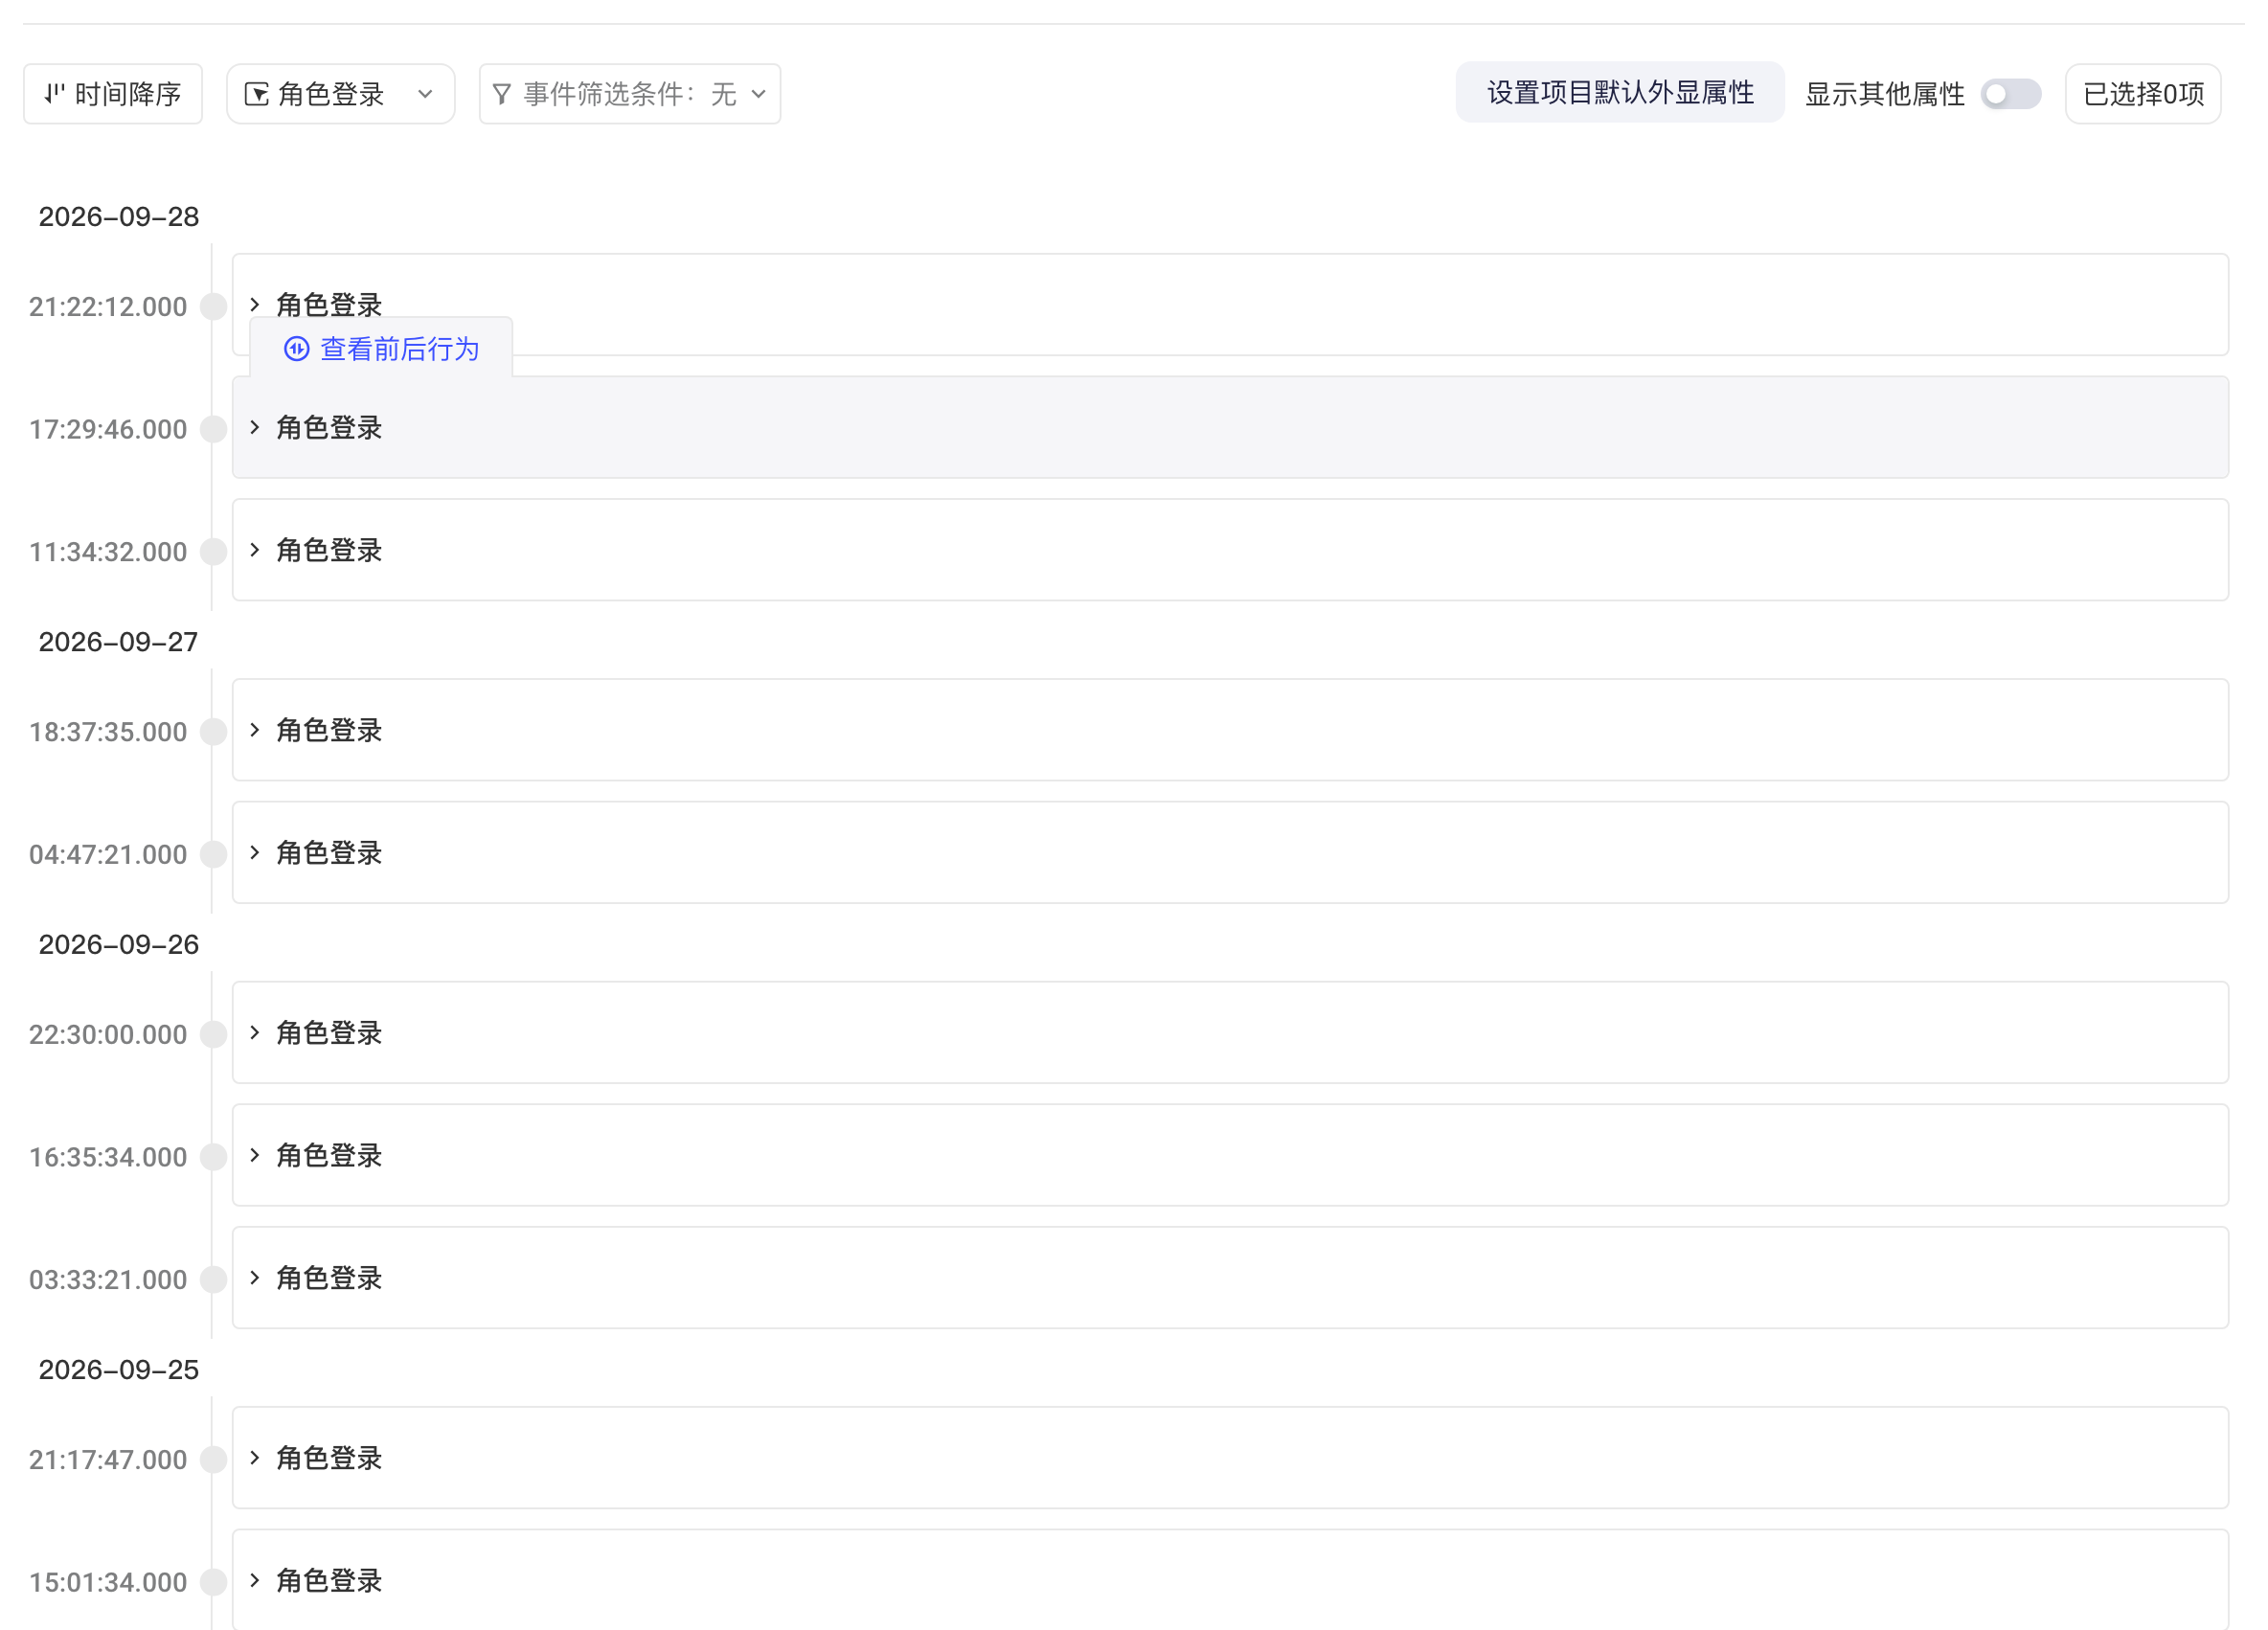The image size is (2268, 1630).
Task: Expand the 18:37:35.000 角色登录 event
Action: (x=254, y=730)
